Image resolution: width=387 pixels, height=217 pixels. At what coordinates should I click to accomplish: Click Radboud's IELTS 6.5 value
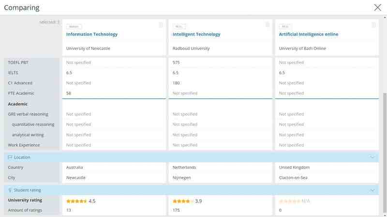pos(175,73)
